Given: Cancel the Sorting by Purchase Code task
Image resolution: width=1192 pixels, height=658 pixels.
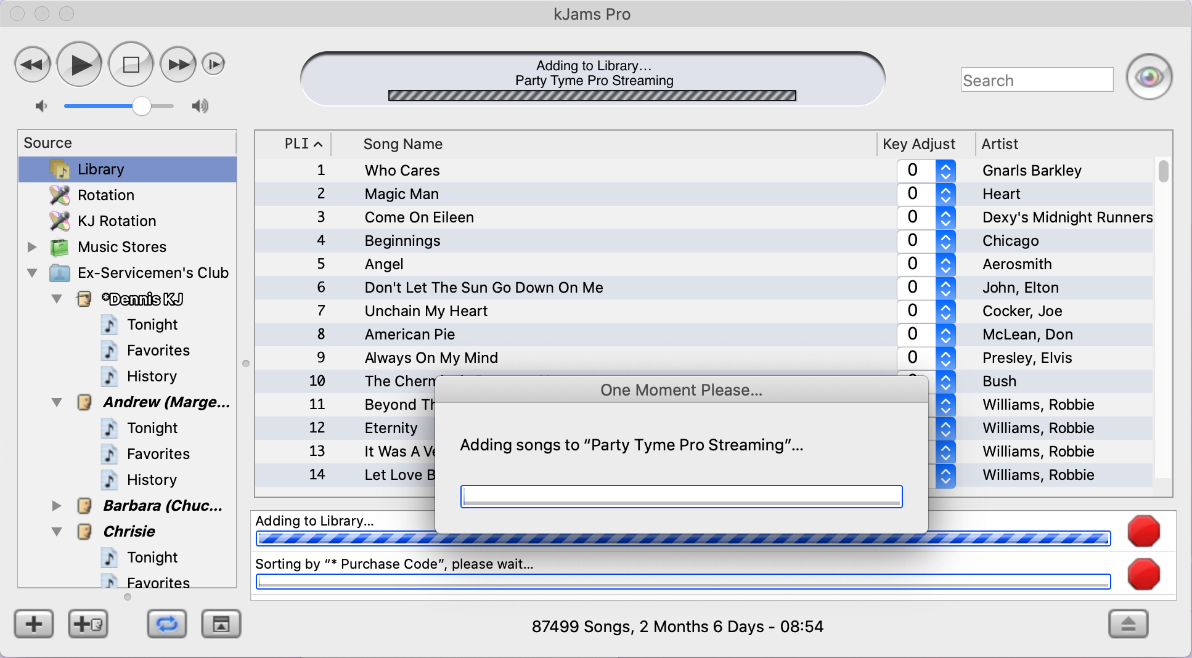Looking at the screenshot, I should pyautogui.click(x=1143, y=574).
